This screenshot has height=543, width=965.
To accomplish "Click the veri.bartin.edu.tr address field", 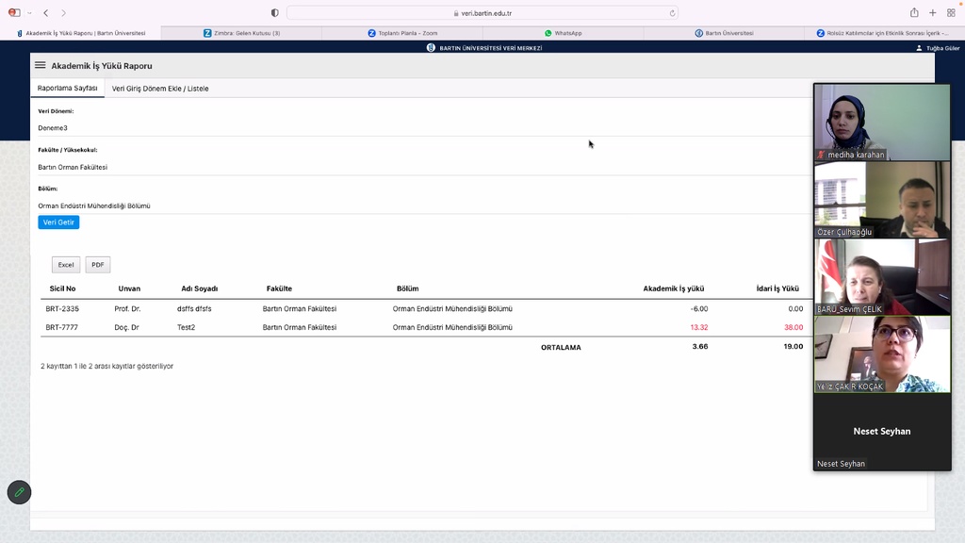I will (x=482, y=13).
